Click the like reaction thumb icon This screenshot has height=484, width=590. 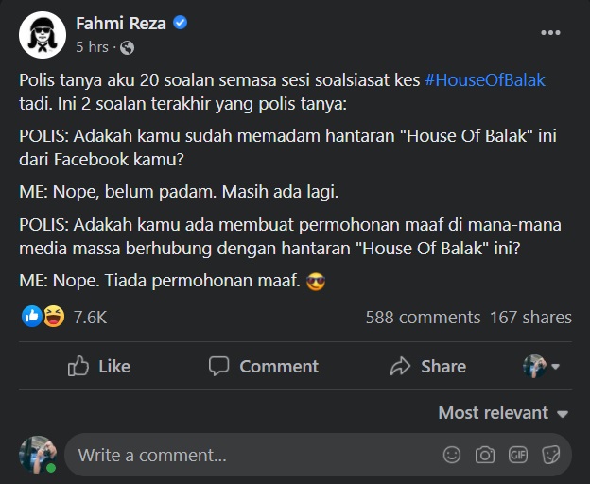(x=31, y=317)
